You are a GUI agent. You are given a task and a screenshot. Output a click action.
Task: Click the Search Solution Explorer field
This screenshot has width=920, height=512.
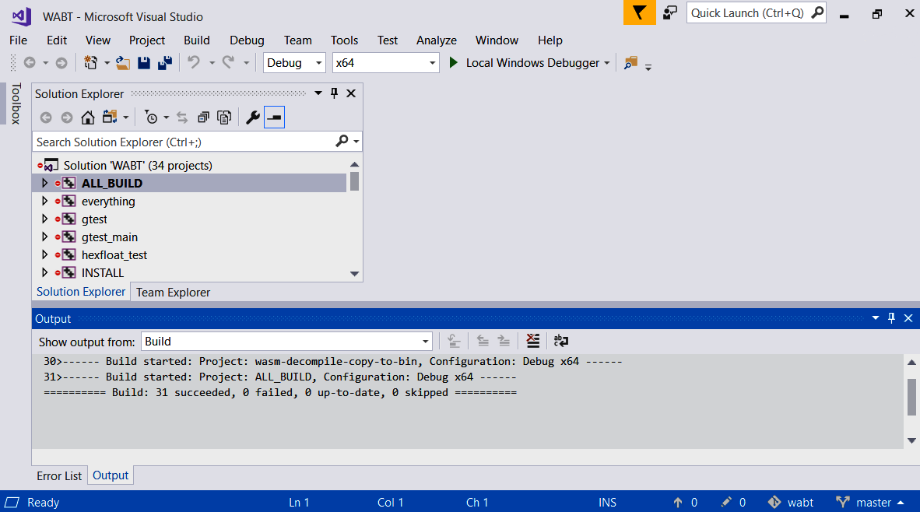184,142
